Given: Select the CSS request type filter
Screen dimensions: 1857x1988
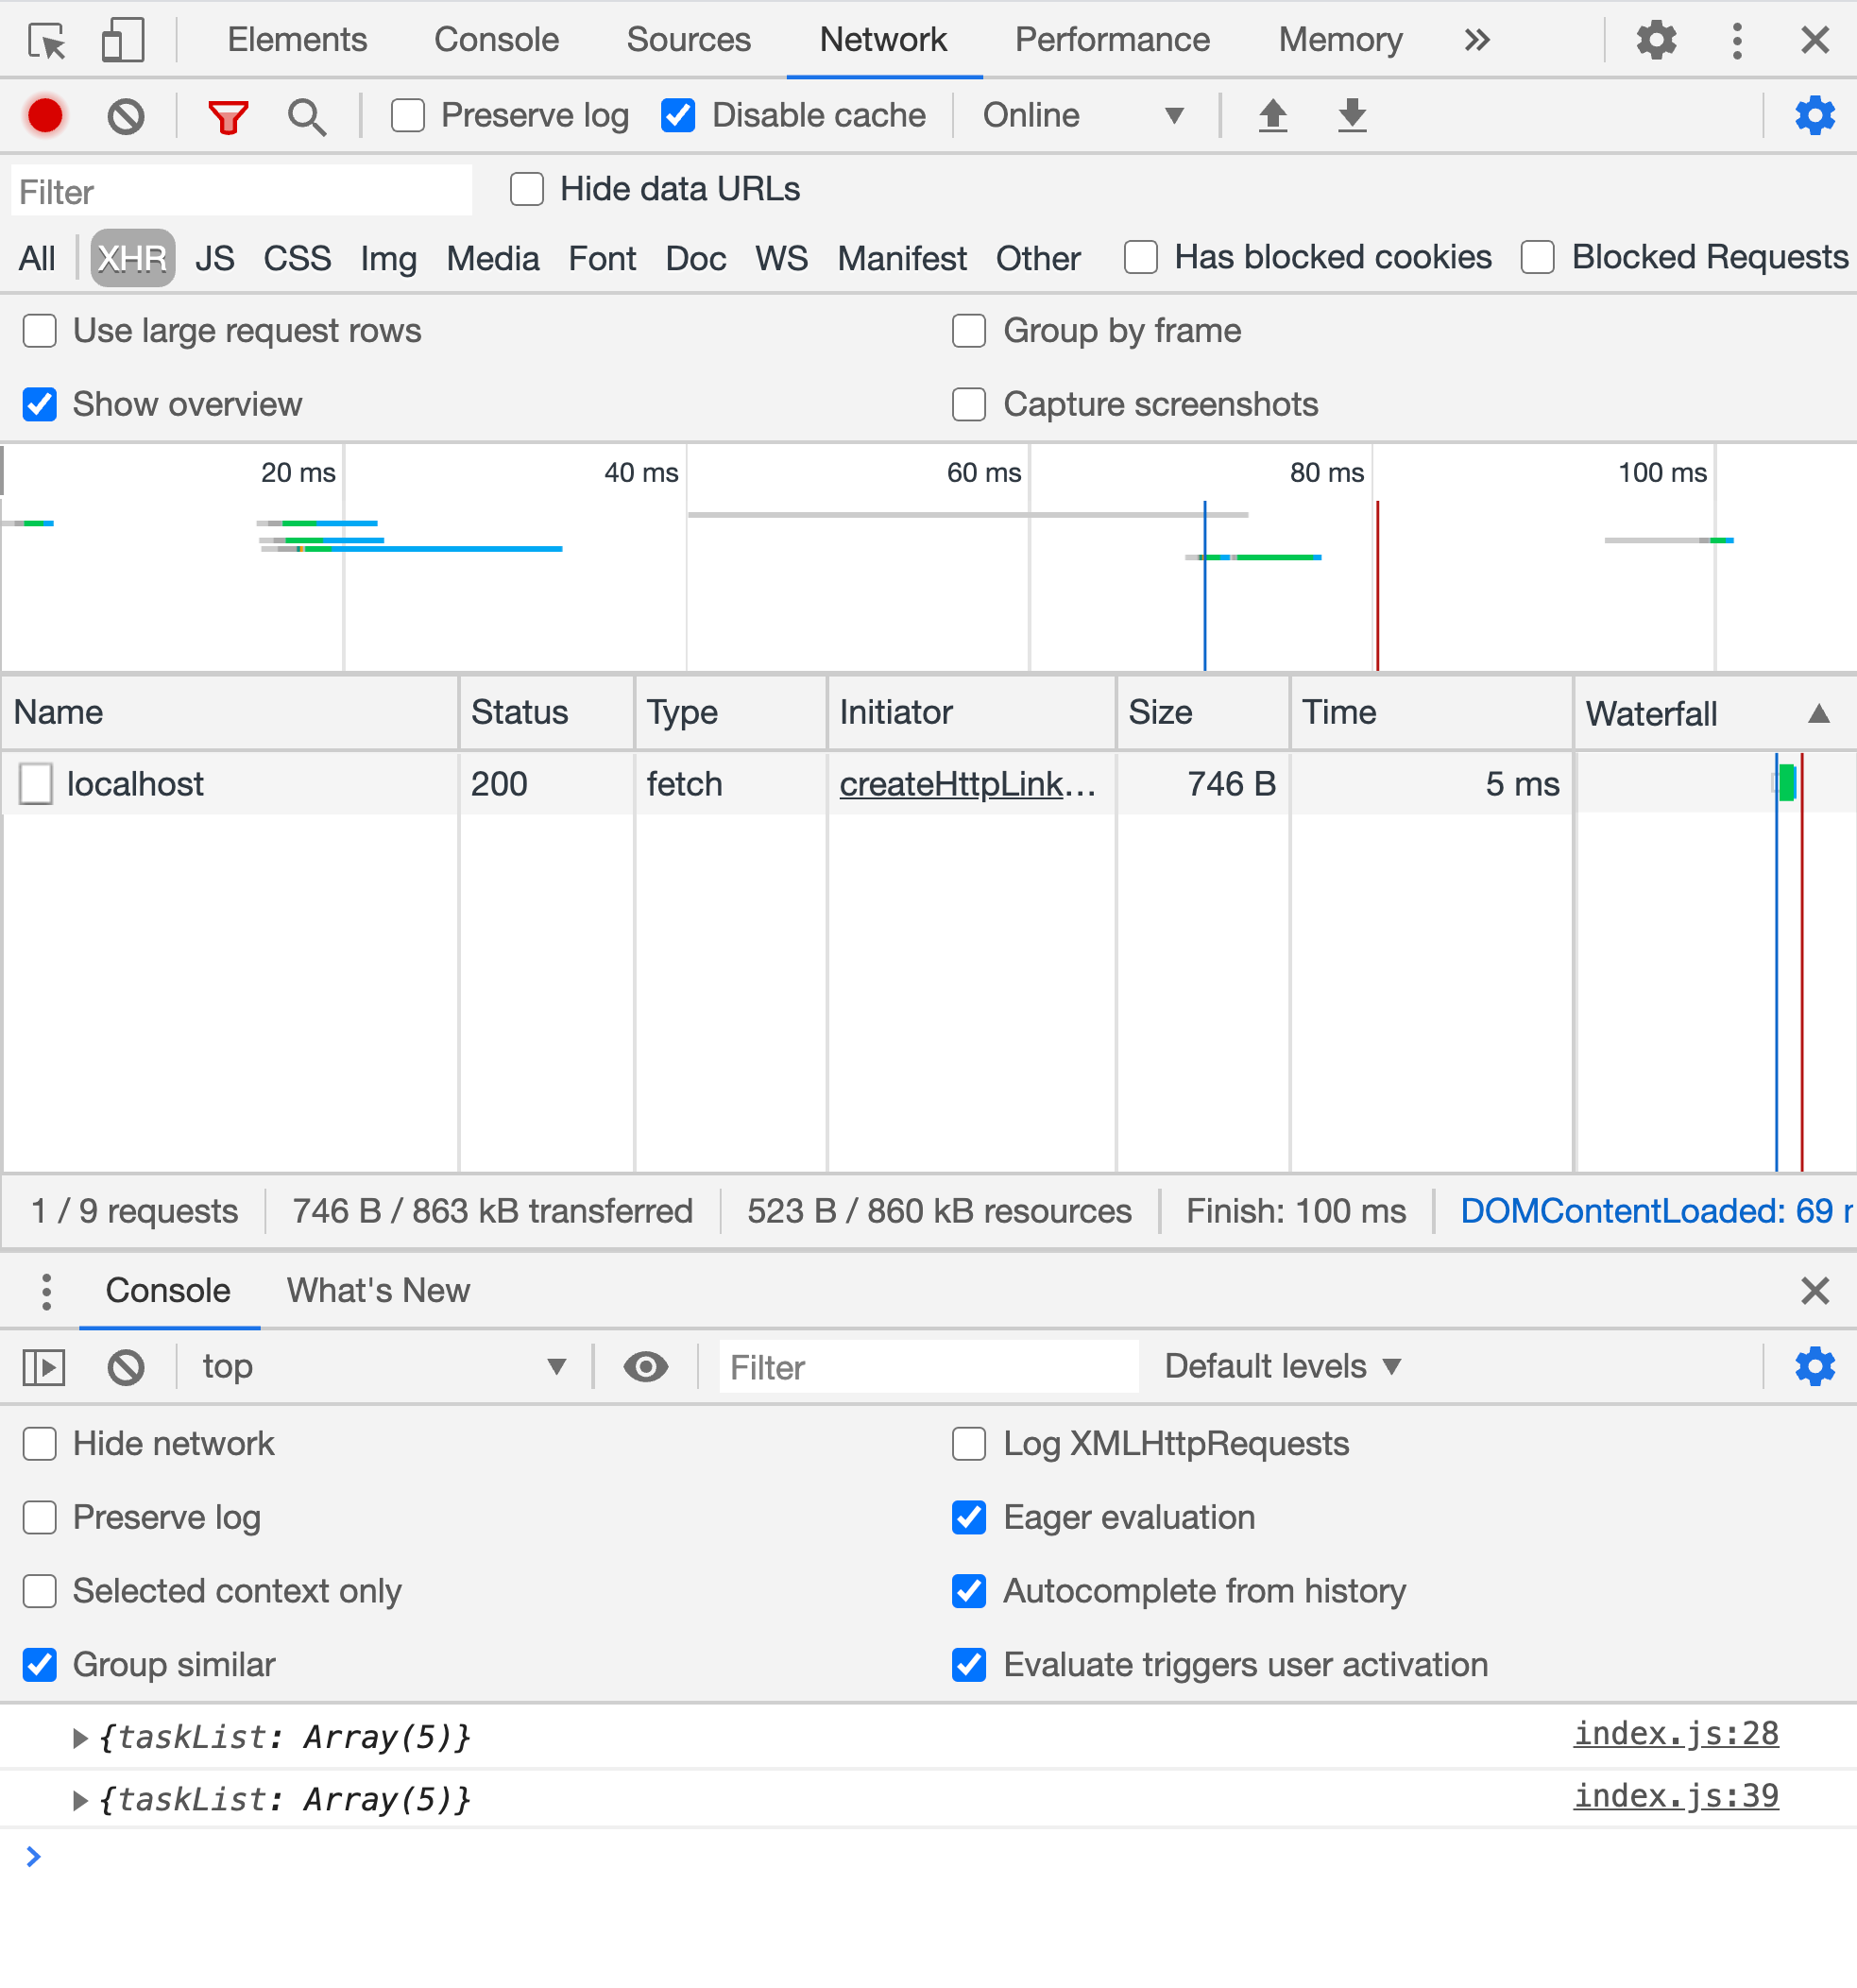Looking at the screenshot, I should [x=297, y=259].
